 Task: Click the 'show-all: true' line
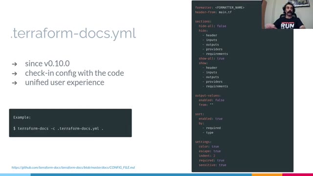[212, 59]
